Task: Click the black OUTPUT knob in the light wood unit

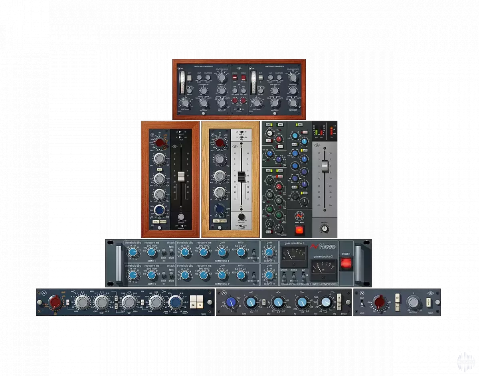Action: (241, 216)
